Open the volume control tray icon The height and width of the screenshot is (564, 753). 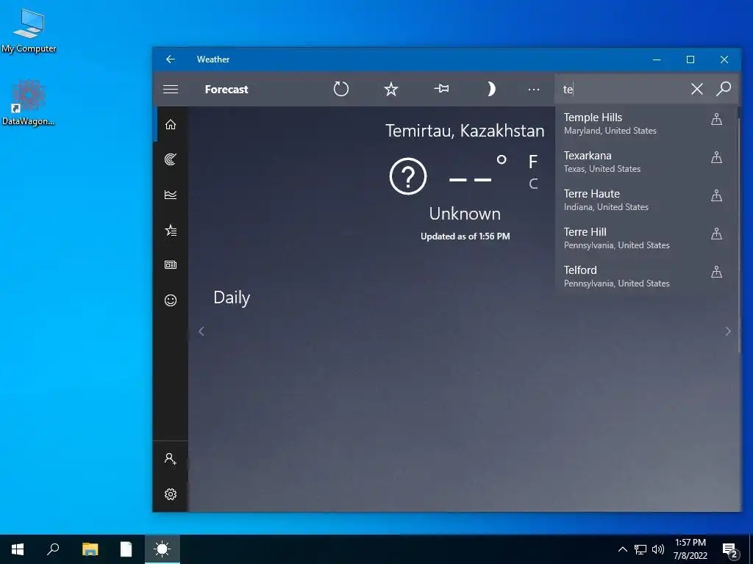tap(658, 549)
